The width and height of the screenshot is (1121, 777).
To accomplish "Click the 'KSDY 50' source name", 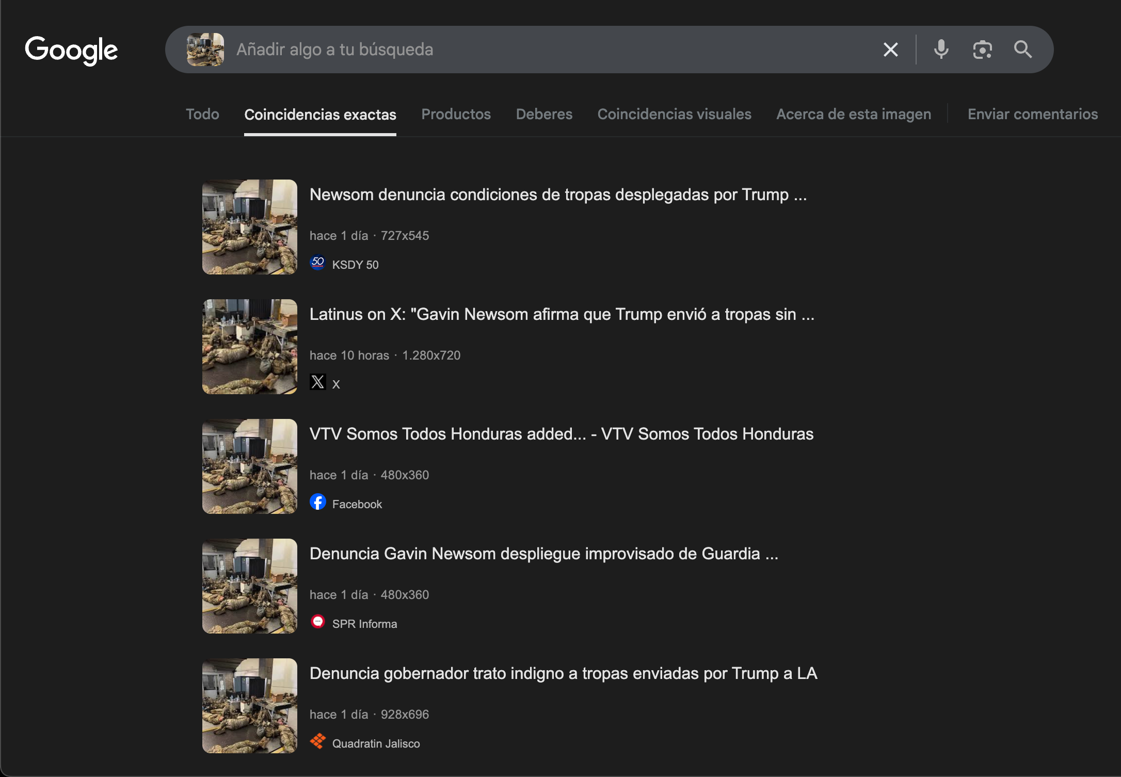I will click(355, 265).
